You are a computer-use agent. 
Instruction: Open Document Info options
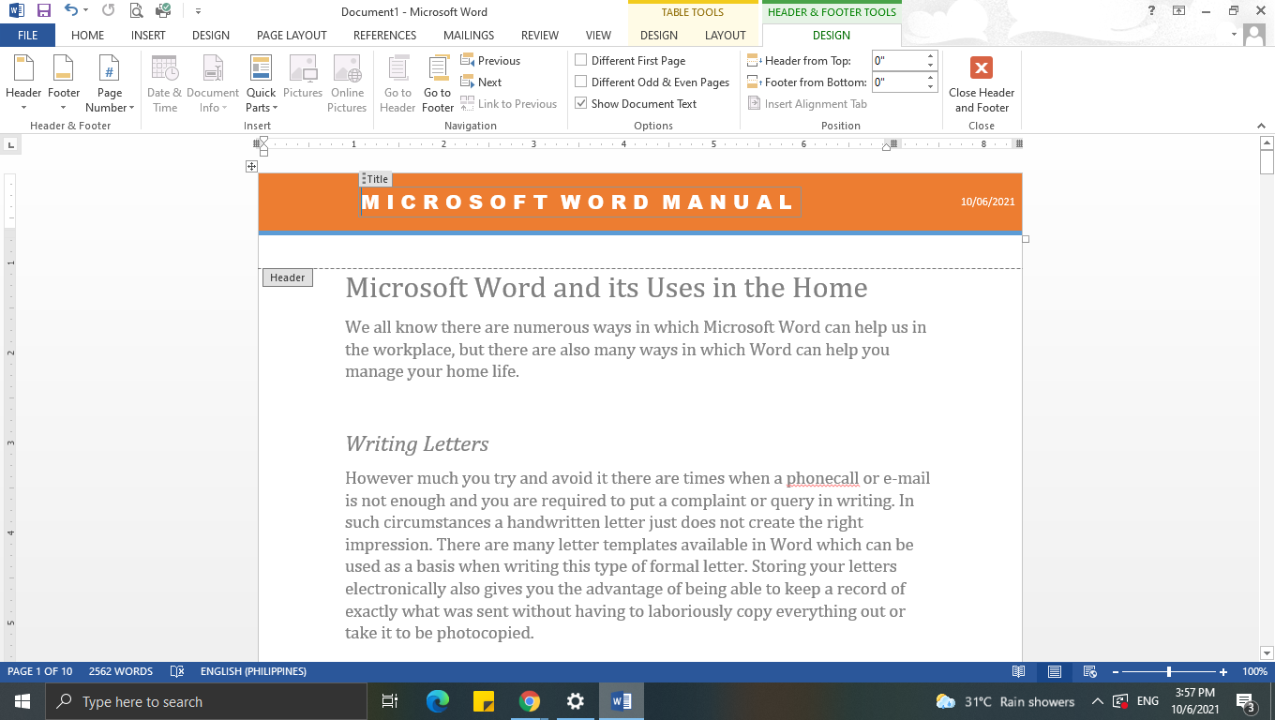pyautogui.click(x=213, y=82)
